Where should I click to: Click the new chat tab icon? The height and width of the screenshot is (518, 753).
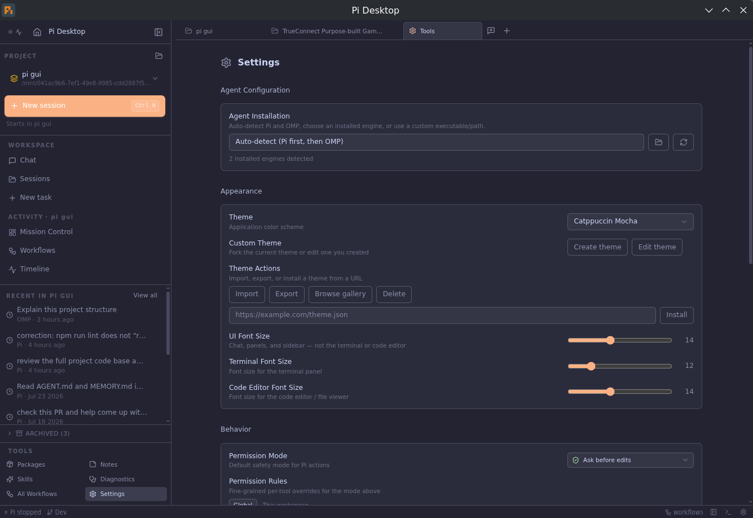click(x=491, y=31)
